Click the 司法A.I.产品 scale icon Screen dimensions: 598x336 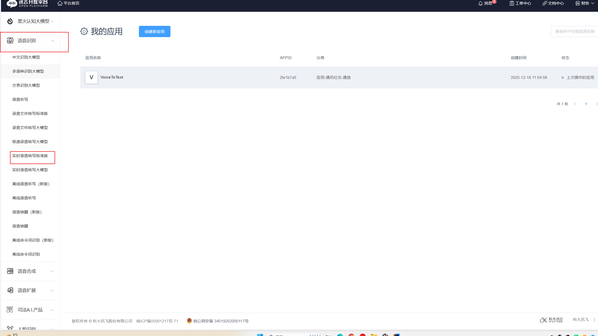click(x=10, y=310)
